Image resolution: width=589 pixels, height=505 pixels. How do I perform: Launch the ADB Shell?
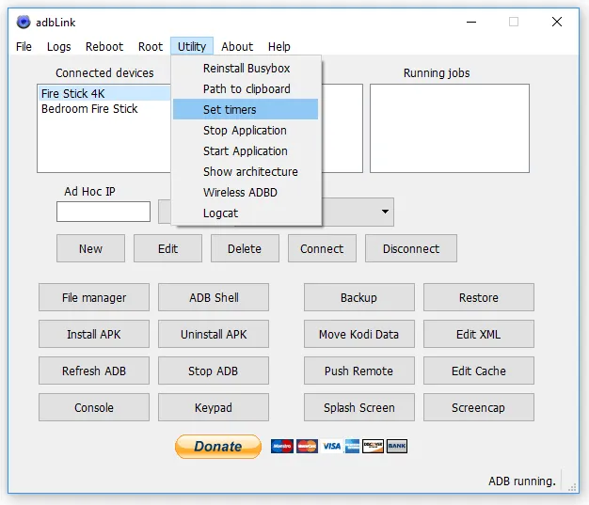(214, 297)
